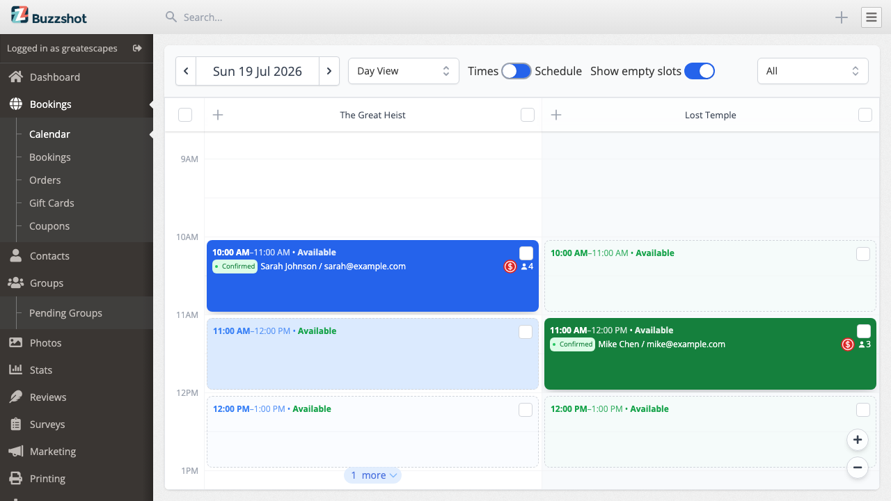Click the Contacts person icon
The width and height of the screenshot is (891, 501).
(15, 255)
